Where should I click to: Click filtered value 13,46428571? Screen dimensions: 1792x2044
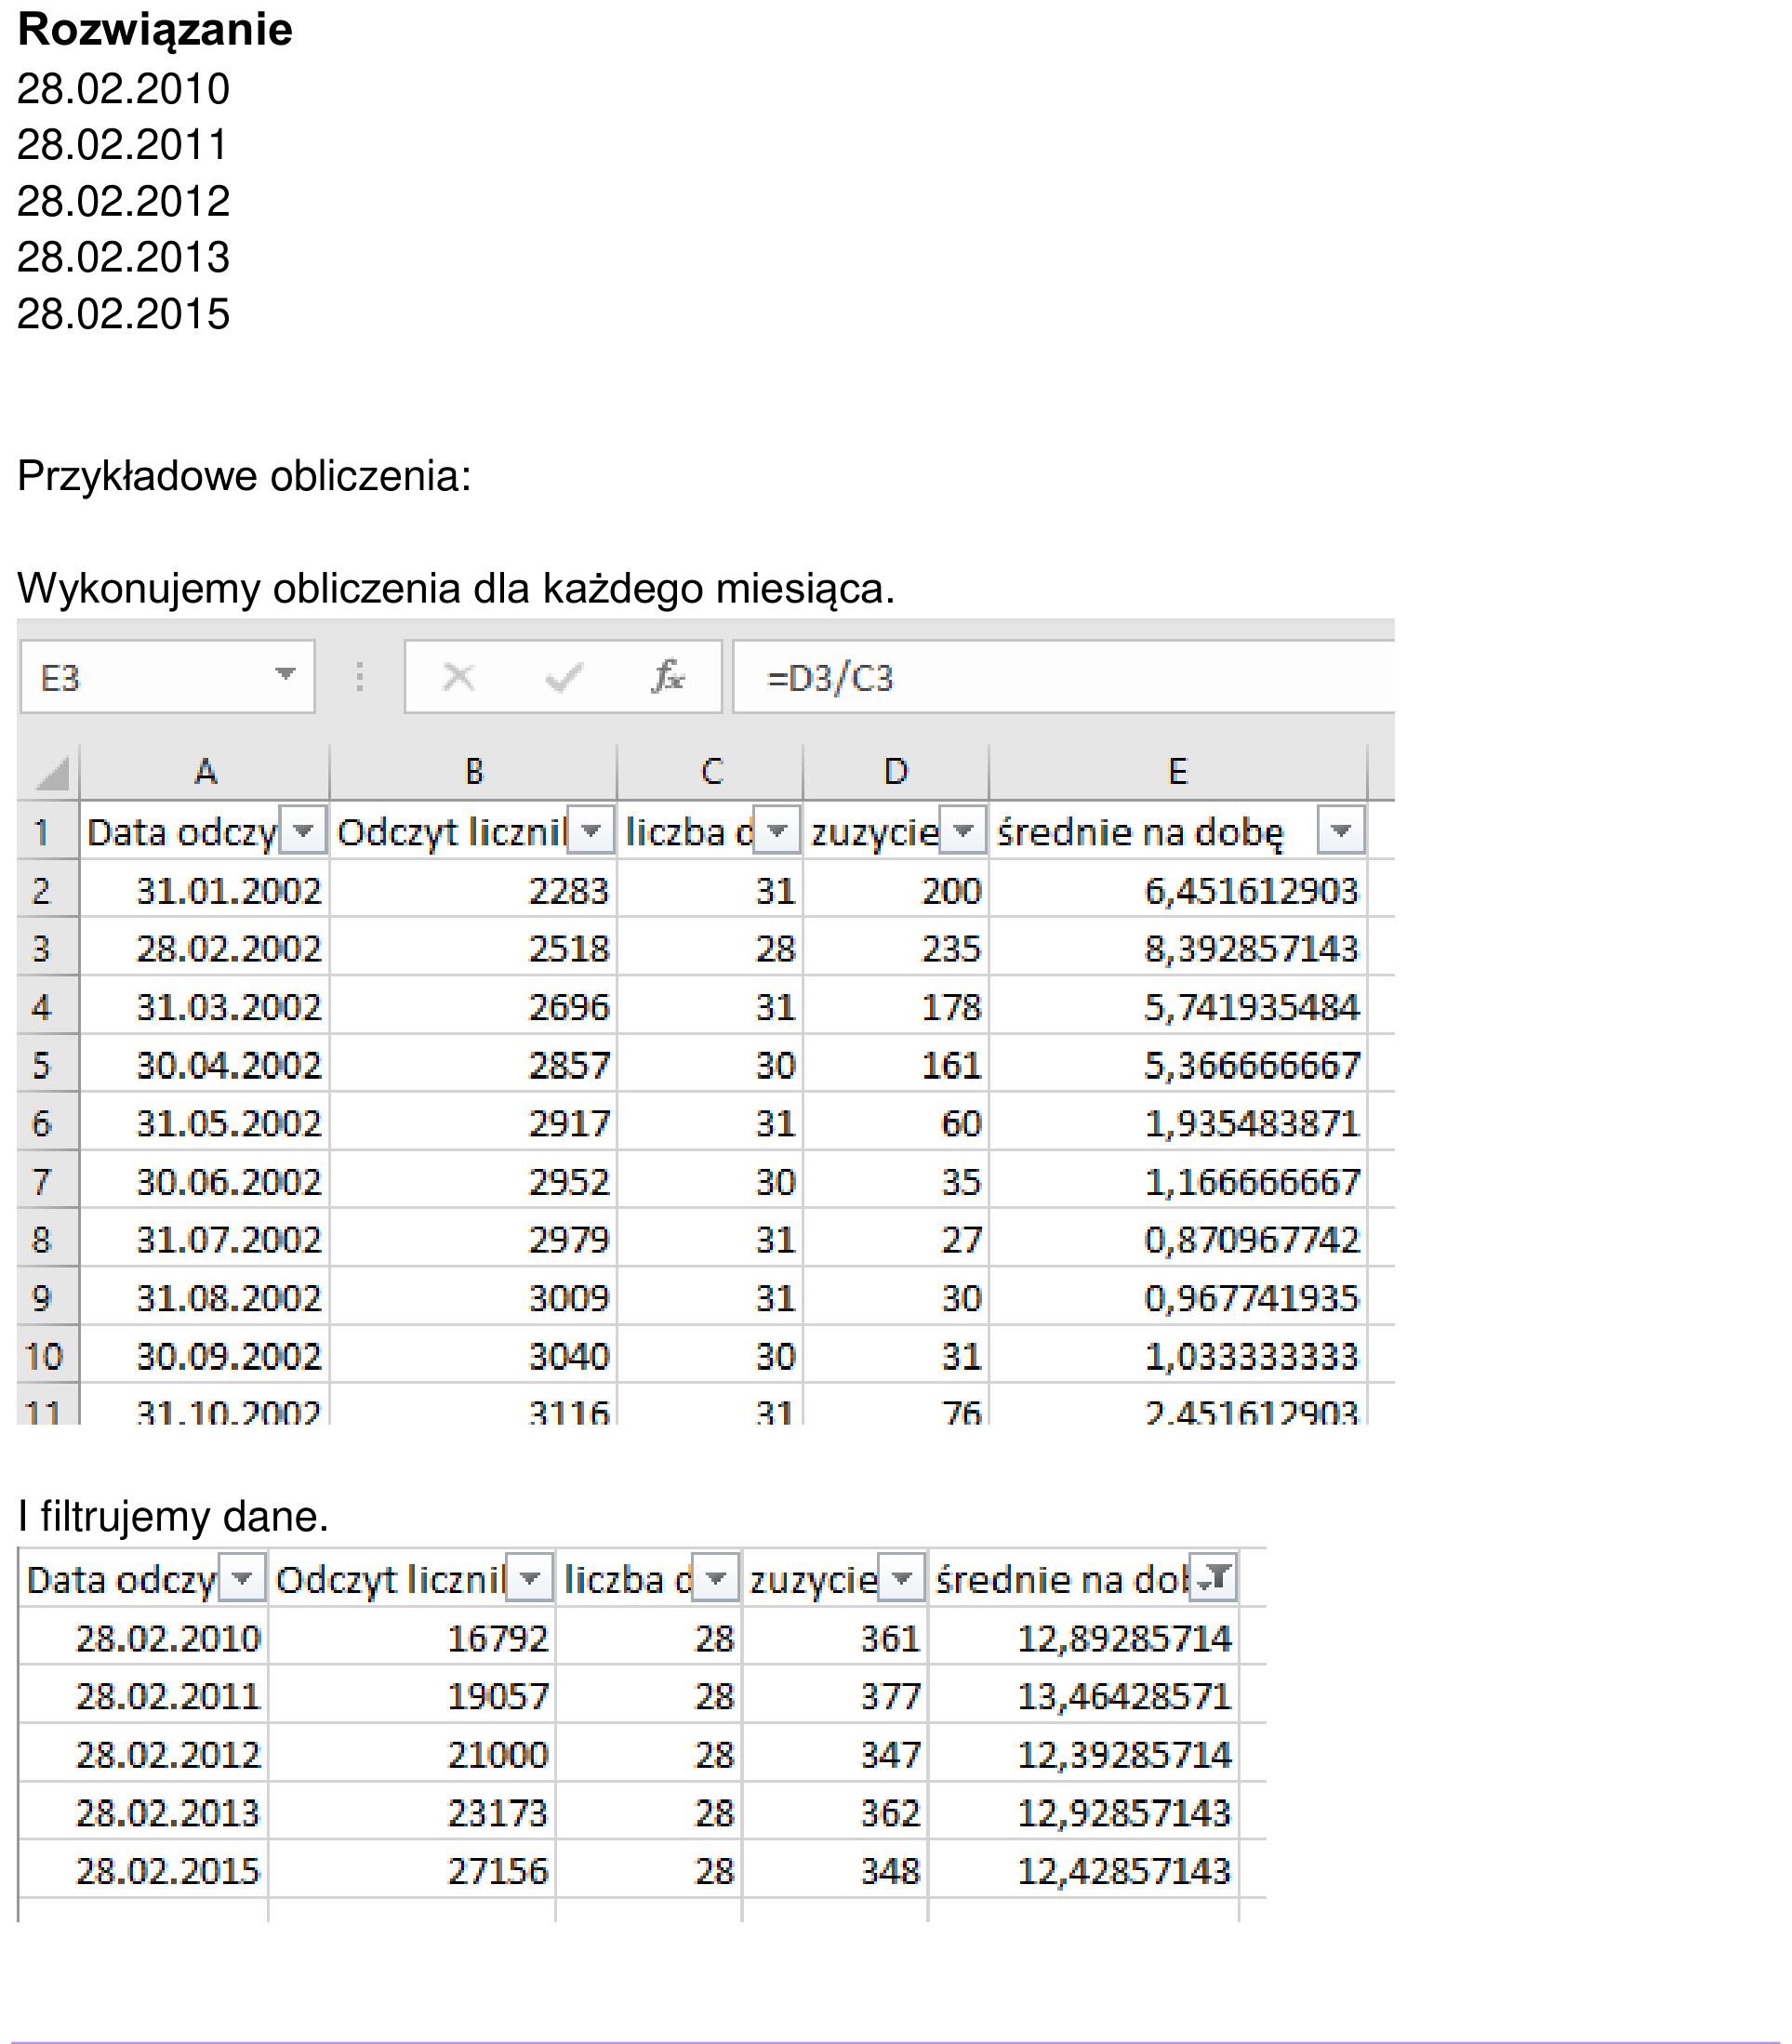coord(1084,1696)
